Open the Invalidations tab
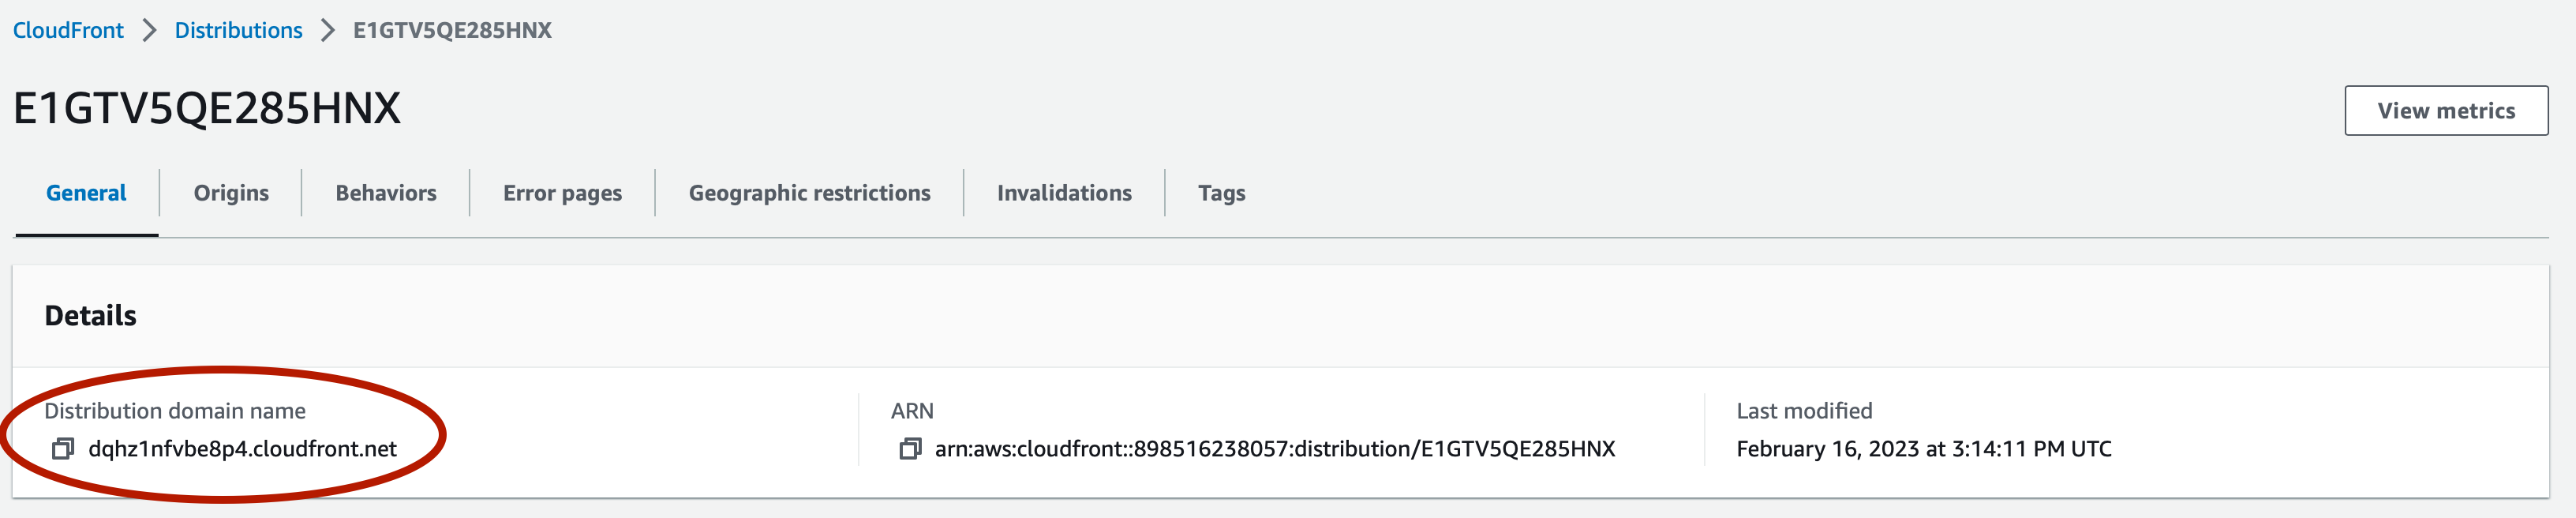The image size is (2576, 518). (1064, 193)
